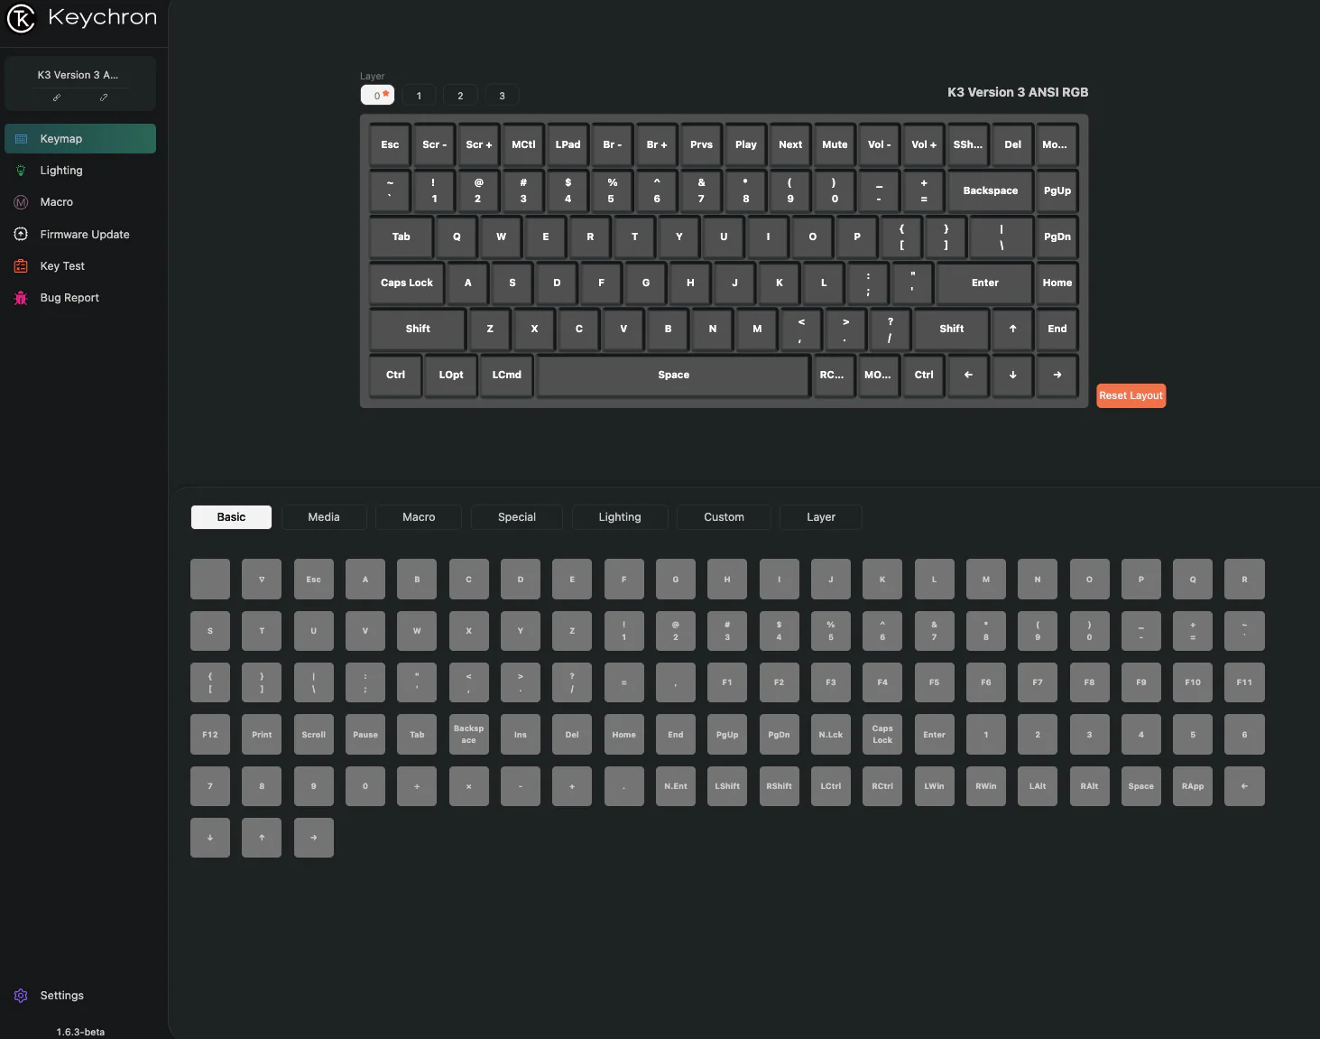Select the Keymap panel icon

coord(20,138)
